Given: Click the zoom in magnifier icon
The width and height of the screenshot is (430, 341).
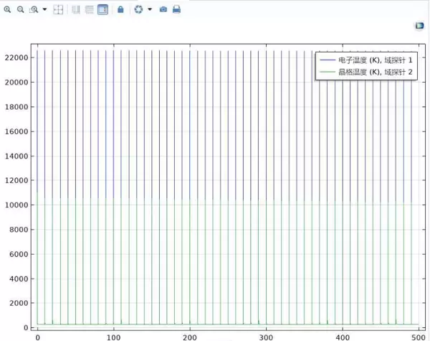Looking at the screenshot, I should [7, 10].
